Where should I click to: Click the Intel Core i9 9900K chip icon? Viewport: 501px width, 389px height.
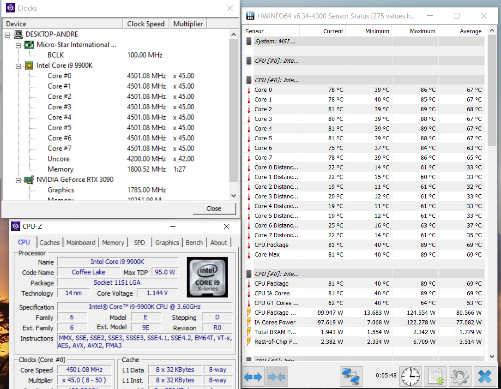[x=29, y=66]
